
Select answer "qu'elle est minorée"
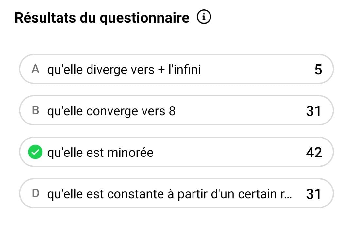pyautogui.click(x=176, y=152)
